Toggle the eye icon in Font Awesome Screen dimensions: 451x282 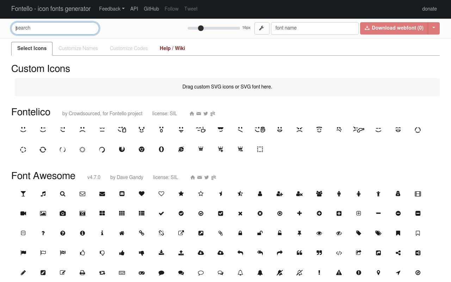click(x=319, y=233)
